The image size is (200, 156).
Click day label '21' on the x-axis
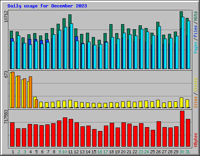click(x=129, y=152)
